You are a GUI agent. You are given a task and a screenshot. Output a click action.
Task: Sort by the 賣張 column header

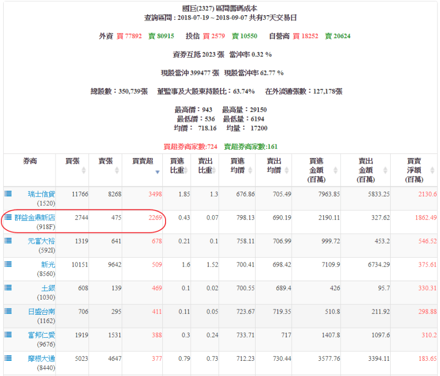pos(105,165)
